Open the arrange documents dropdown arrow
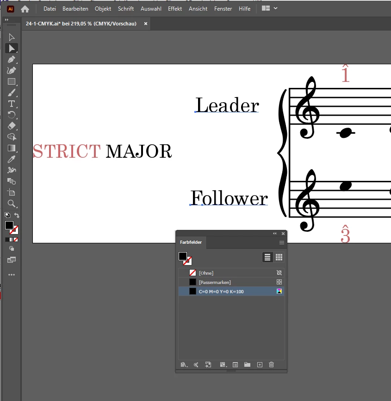This screenshot has width=391, height=401. (x=276, y=8)
